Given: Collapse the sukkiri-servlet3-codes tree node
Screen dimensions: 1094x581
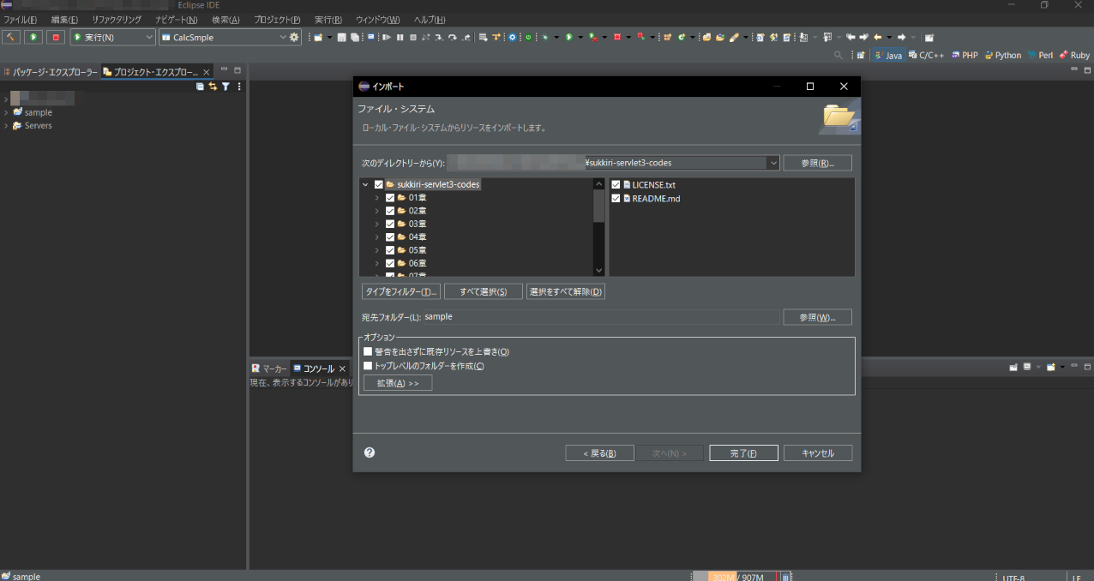Looking at the screenshot, I should [x=366, y=184].
